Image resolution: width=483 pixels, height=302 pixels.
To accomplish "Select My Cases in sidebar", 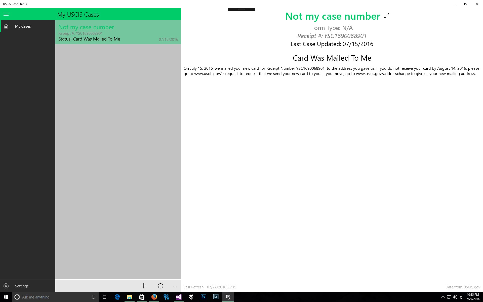I will (x=28, y=26).
